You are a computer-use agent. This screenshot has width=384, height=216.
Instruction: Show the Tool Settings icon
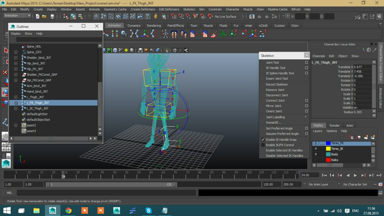click(x=372, y=16)
